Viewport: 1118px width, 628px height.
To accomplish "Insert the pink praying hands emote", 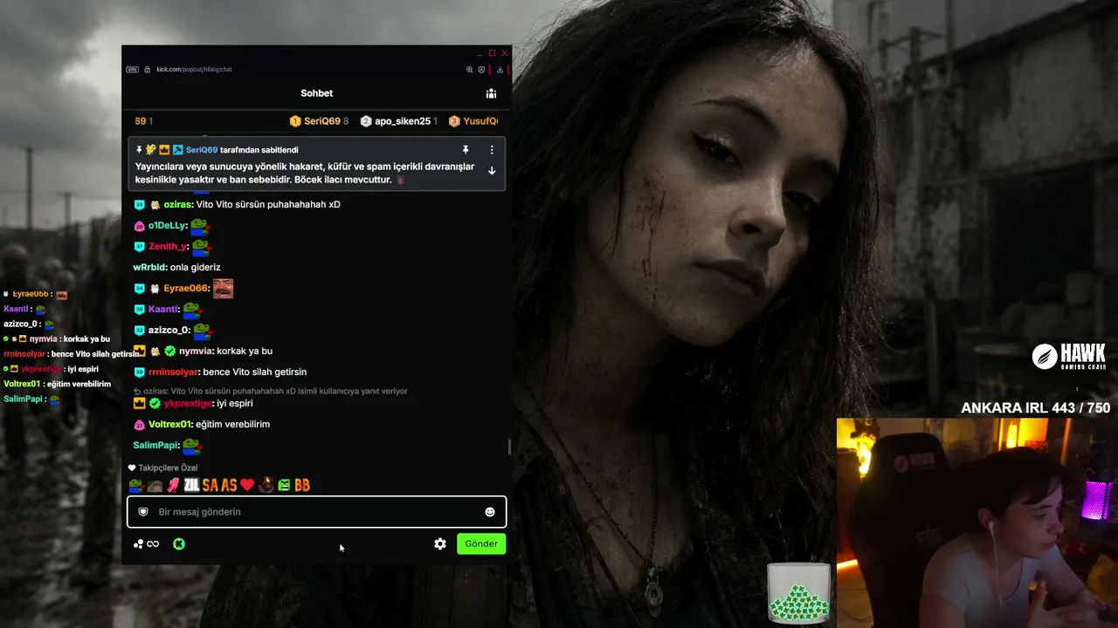I will point(173,485).
